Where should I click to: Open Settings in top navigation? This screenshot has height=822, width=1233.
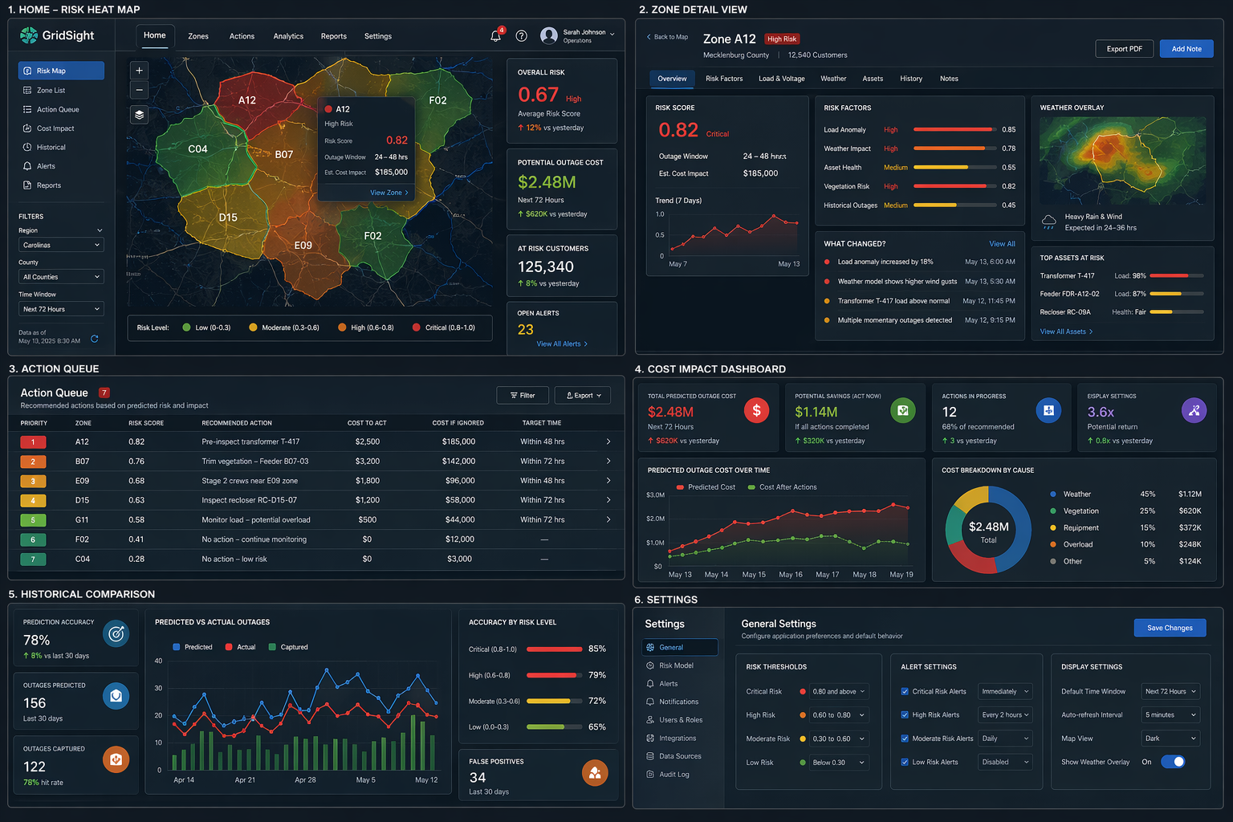pyautogui.click(x=378, y=36)
